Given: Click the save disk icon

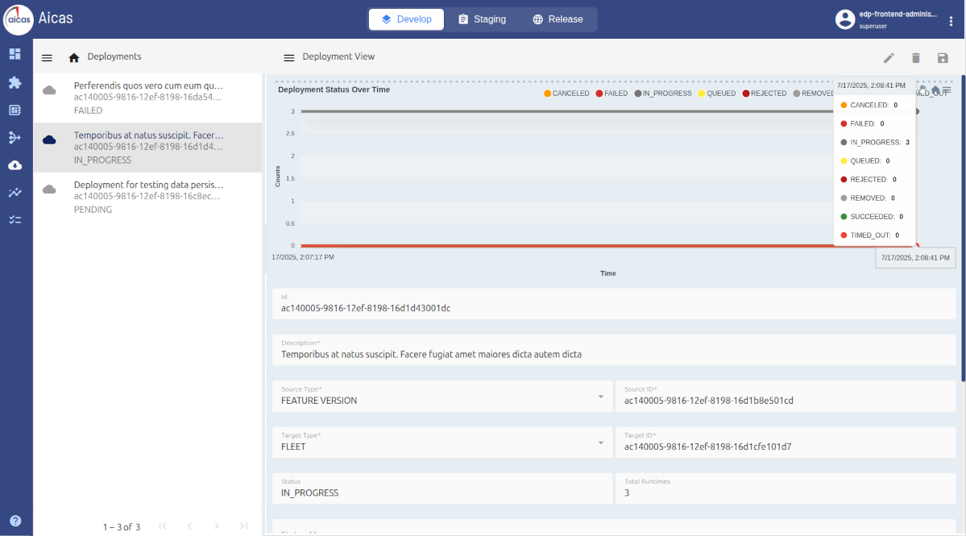Looking at the screenshot, I should [943, 58].
